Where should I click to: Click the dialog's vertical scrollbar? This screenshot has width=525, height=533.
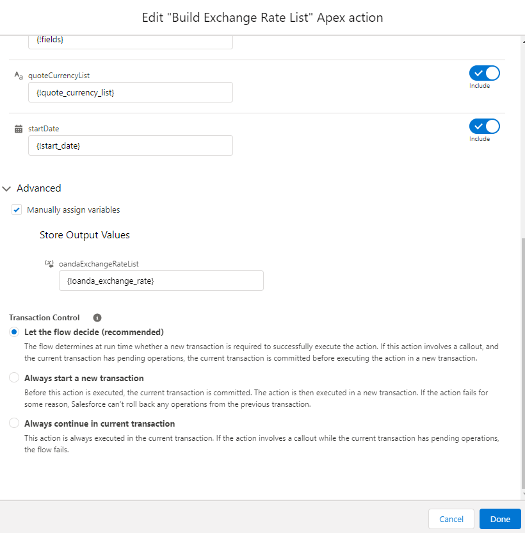coord(522,365)
